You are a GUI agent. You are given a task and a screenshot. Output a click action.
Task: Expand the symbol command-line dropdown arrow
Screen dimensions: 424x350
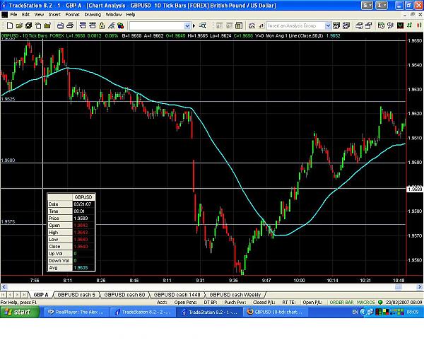(x=187, y=26)
